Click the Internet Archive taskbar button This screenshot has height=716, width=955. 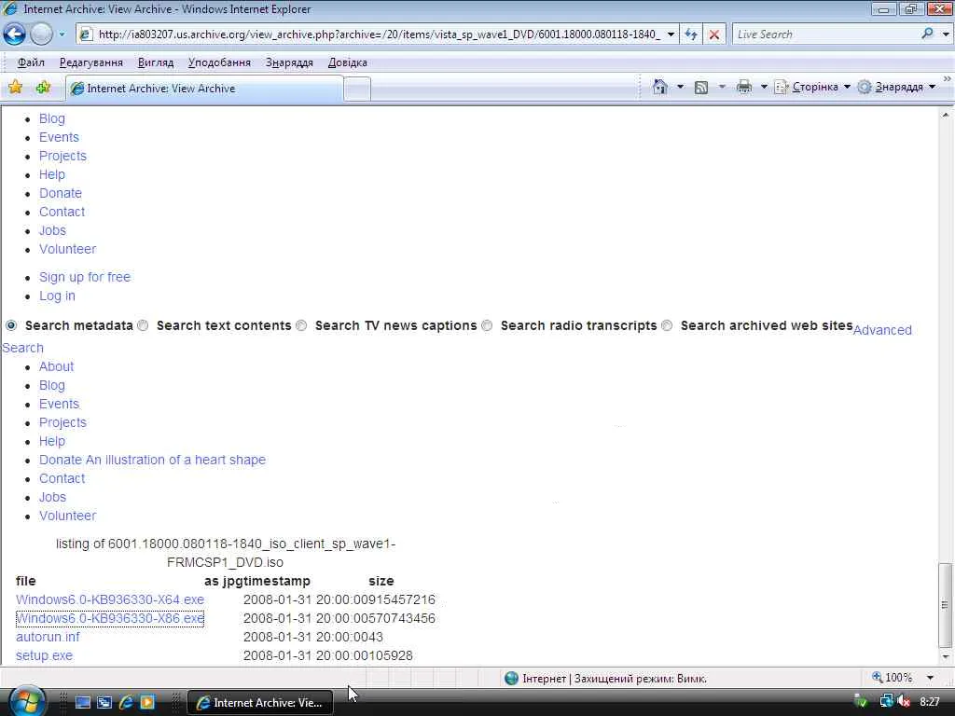coord(260,703)
